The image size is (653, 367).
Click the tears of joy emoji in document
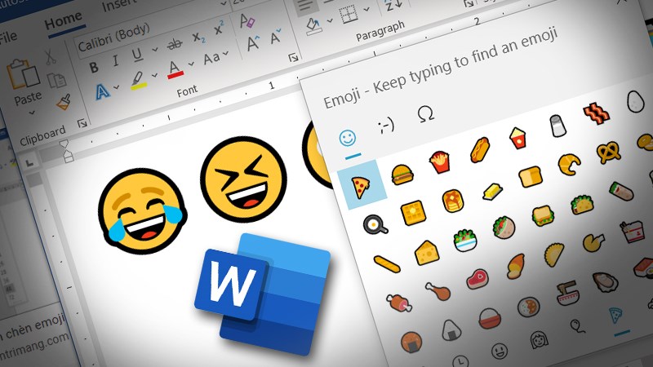click(x=142, y=211)
